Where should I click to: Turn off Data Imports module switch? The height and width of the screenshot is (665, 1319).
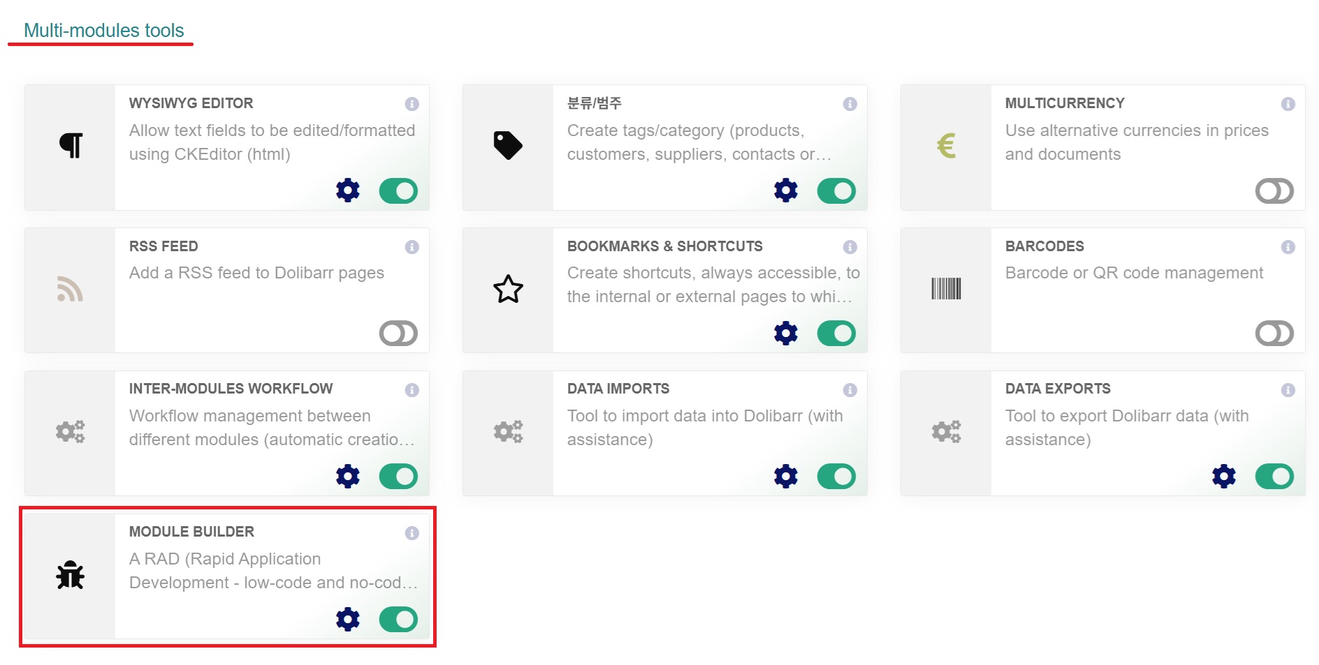(x=836, y=476)
